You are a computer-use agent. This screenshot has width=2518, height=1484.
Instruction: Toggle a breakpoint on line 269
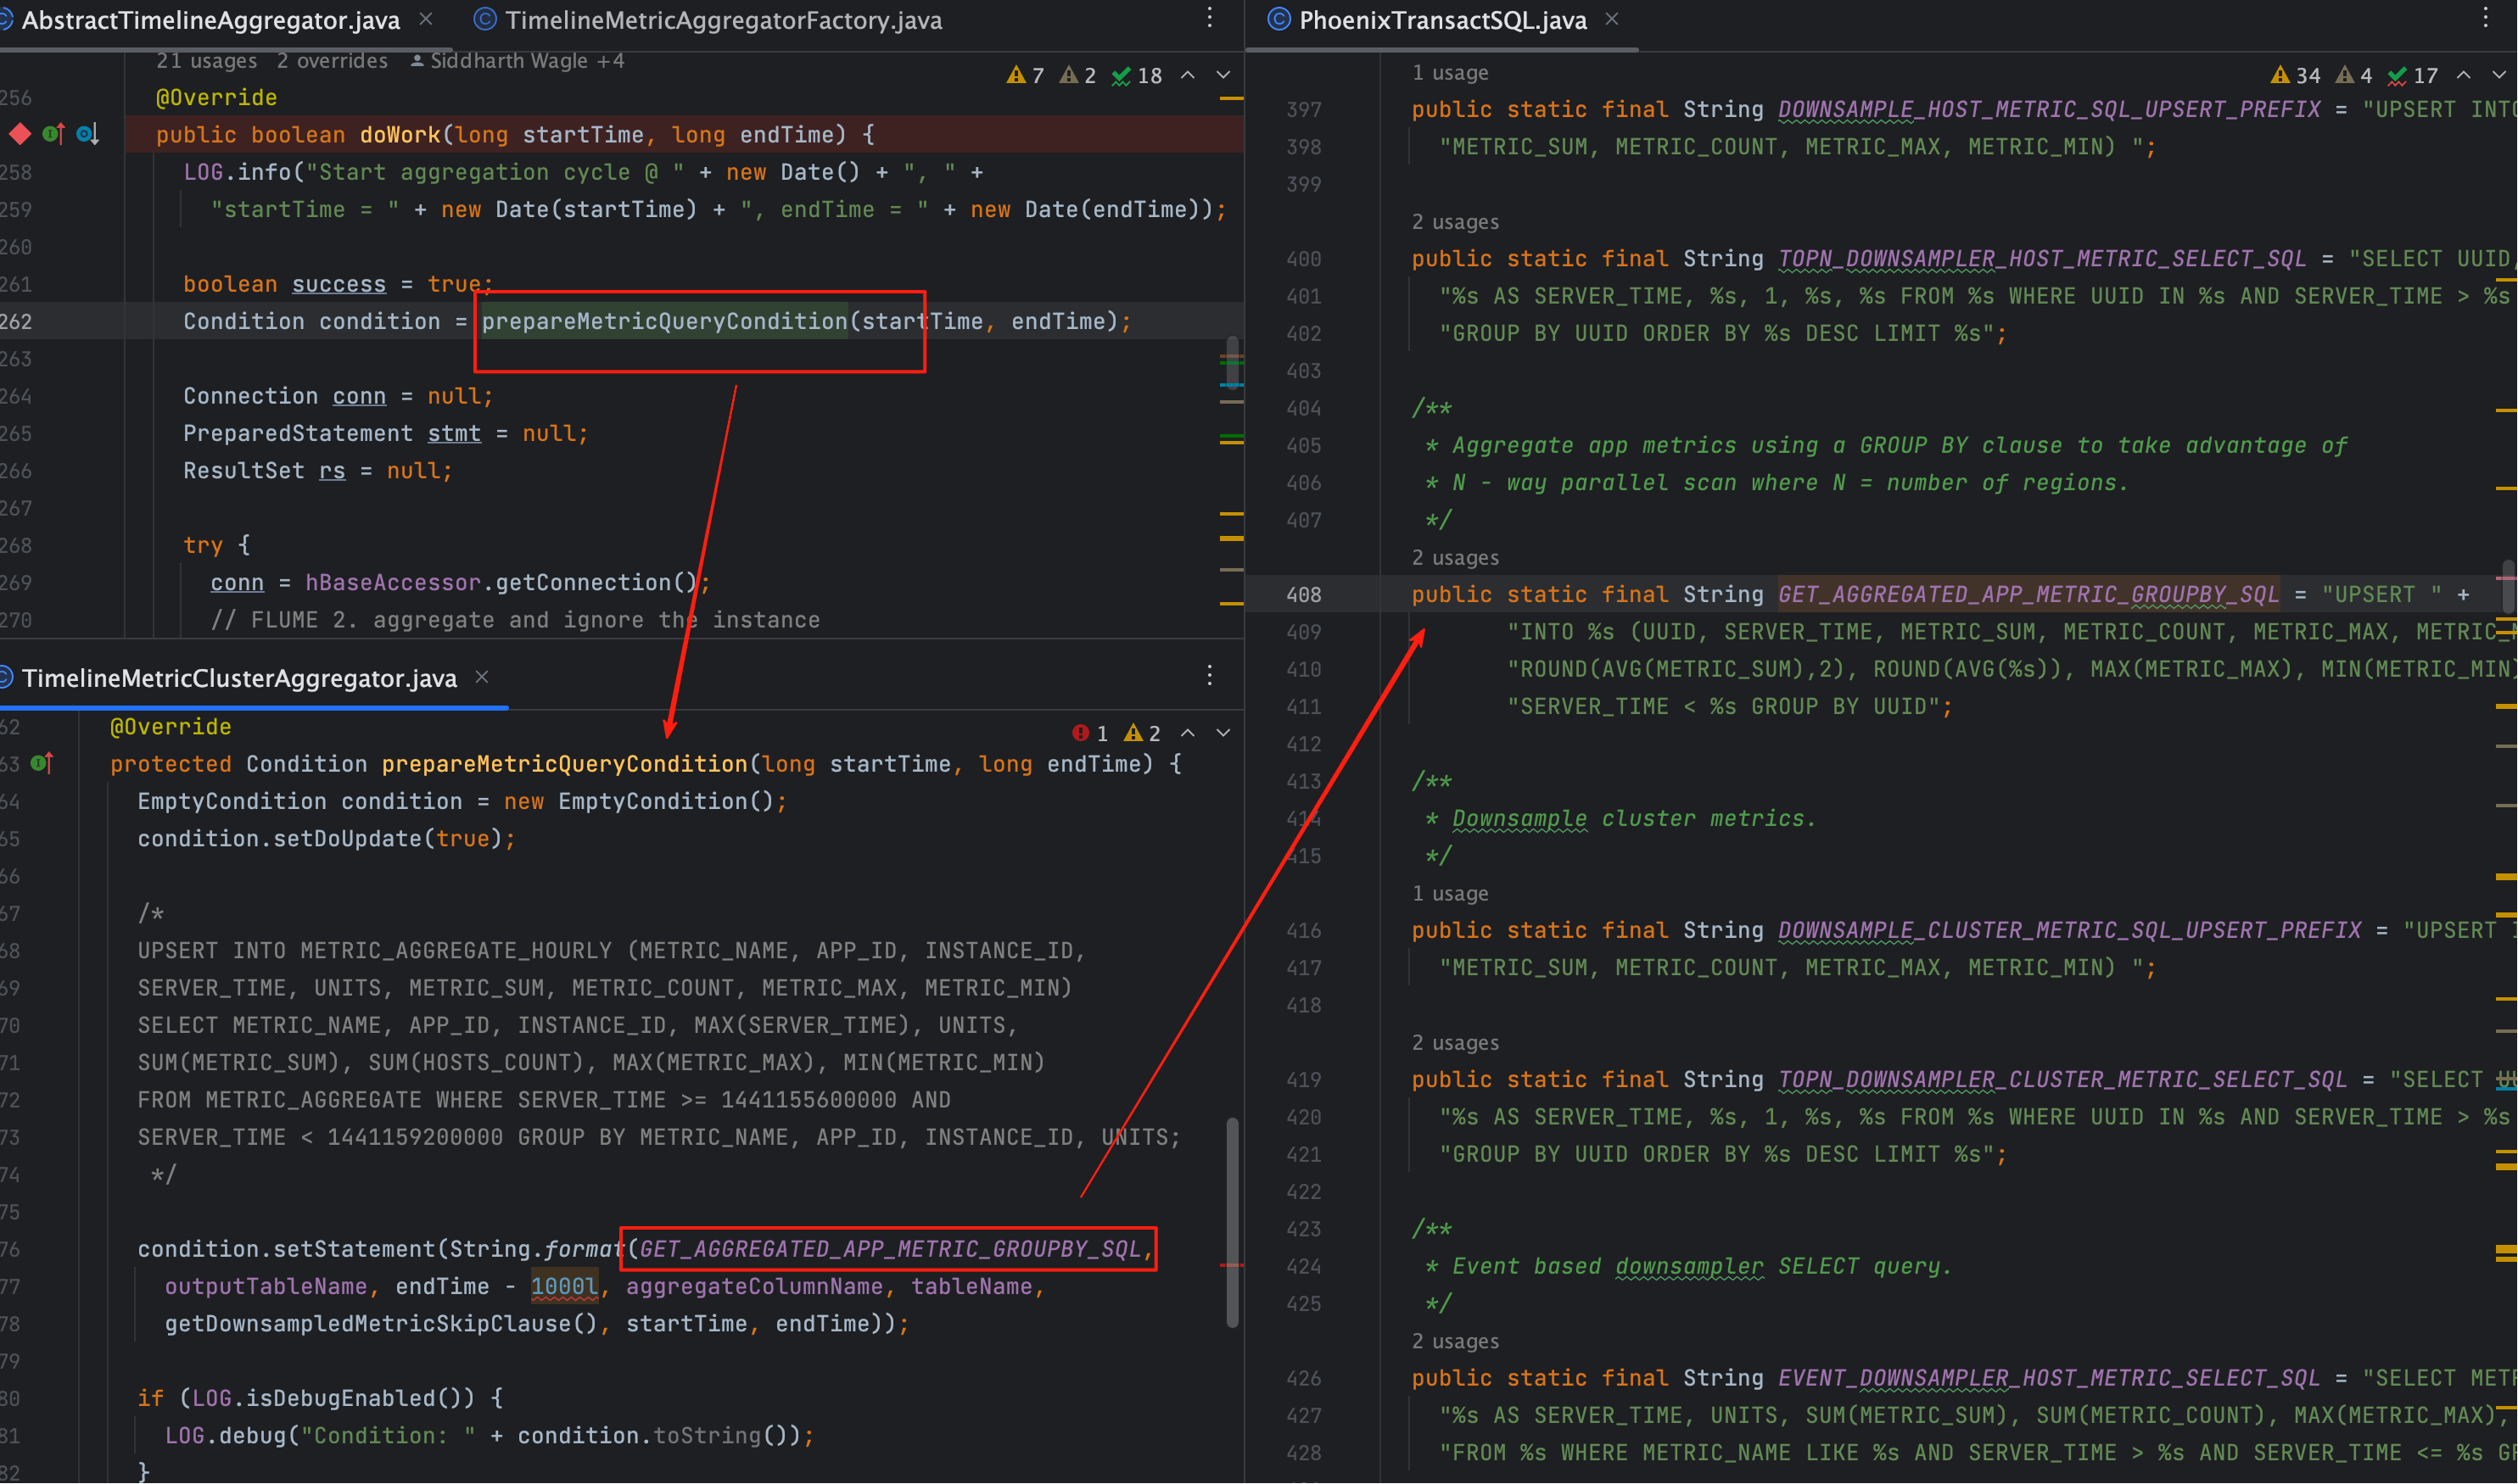[x=17, y=583]
